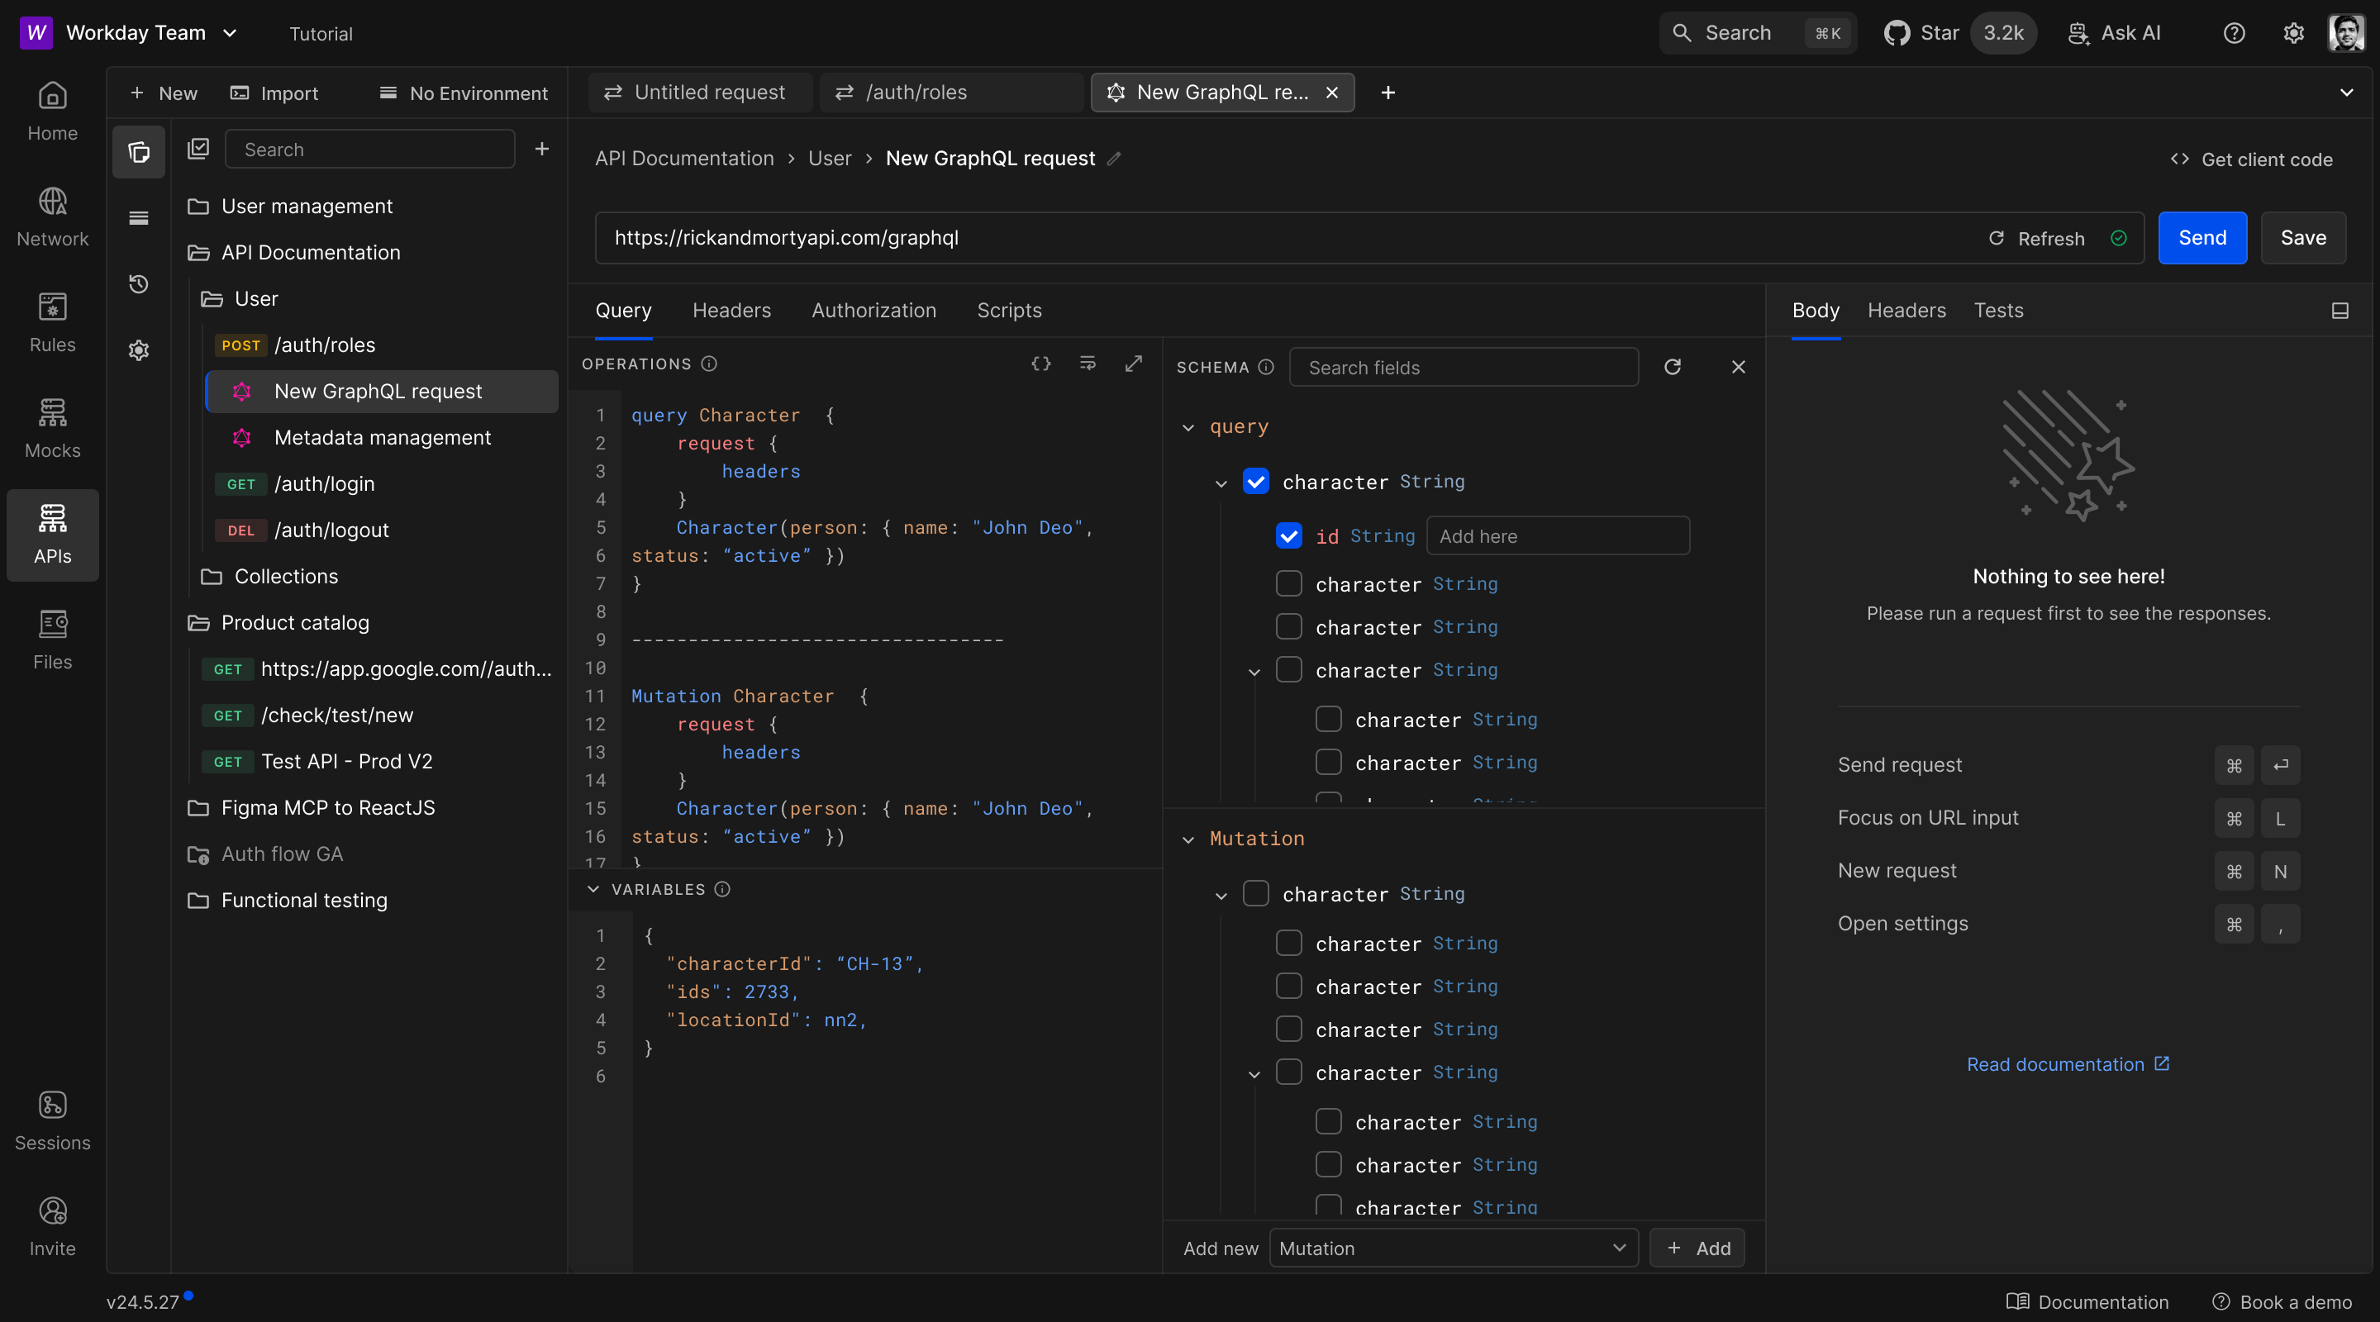Uncheck the id String checkbox
The height and width of the screenshot is (1322, 2380).
1289,535
